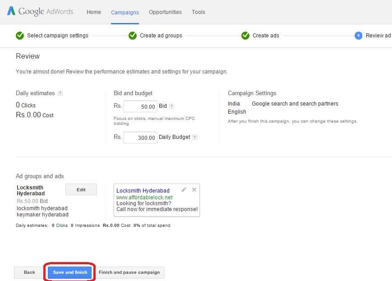Screen dimensions: 392x281
Task: Open the Tools menu
Action: coord(198,12)
